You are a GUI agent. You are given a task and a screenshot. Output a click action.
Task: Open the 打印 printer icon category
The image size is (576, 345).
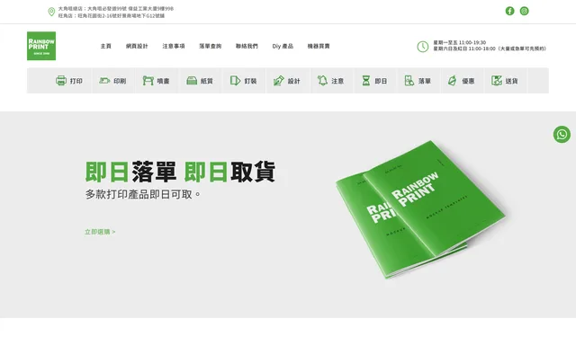click(x=69, y=81)
